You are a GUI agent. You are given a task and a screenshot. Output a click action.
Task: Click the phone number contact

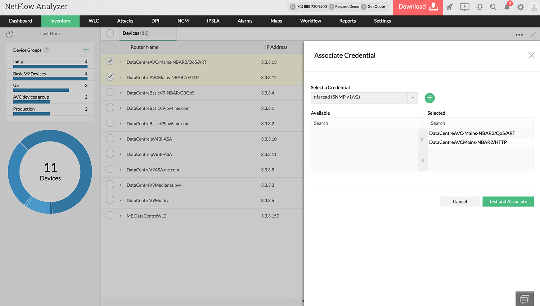click(x=309, y=6)
